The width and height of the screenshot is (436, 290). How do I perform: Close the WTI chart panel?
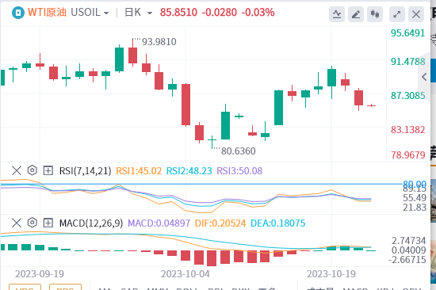coord(416,14)
